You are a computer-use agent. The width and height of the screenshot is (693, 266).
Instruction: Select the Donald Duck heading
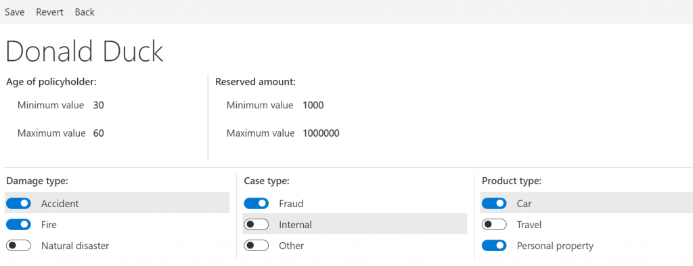[x=85, y=51]
